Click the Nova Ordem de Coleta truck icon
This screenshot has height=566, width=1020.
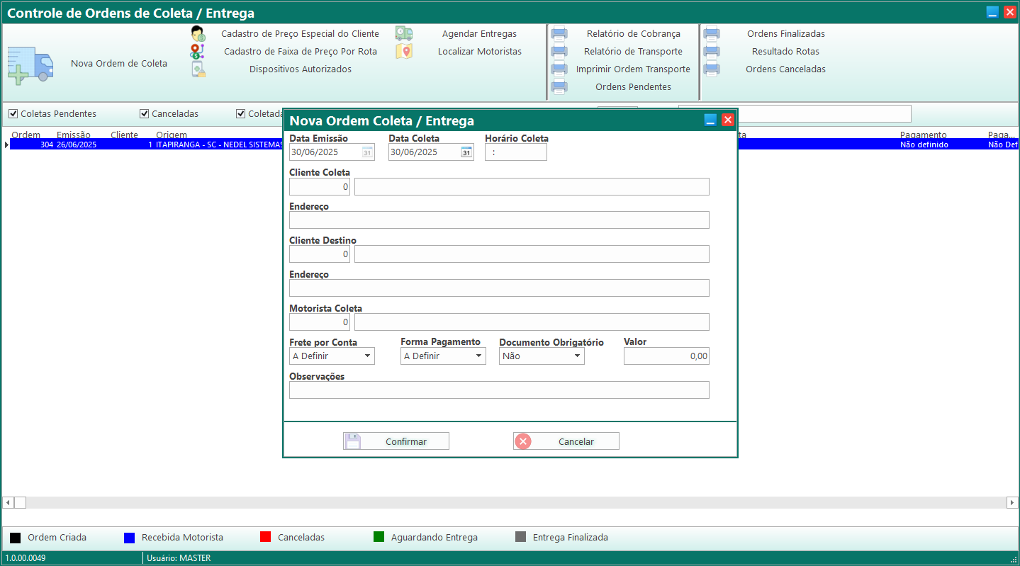point(30,65)
